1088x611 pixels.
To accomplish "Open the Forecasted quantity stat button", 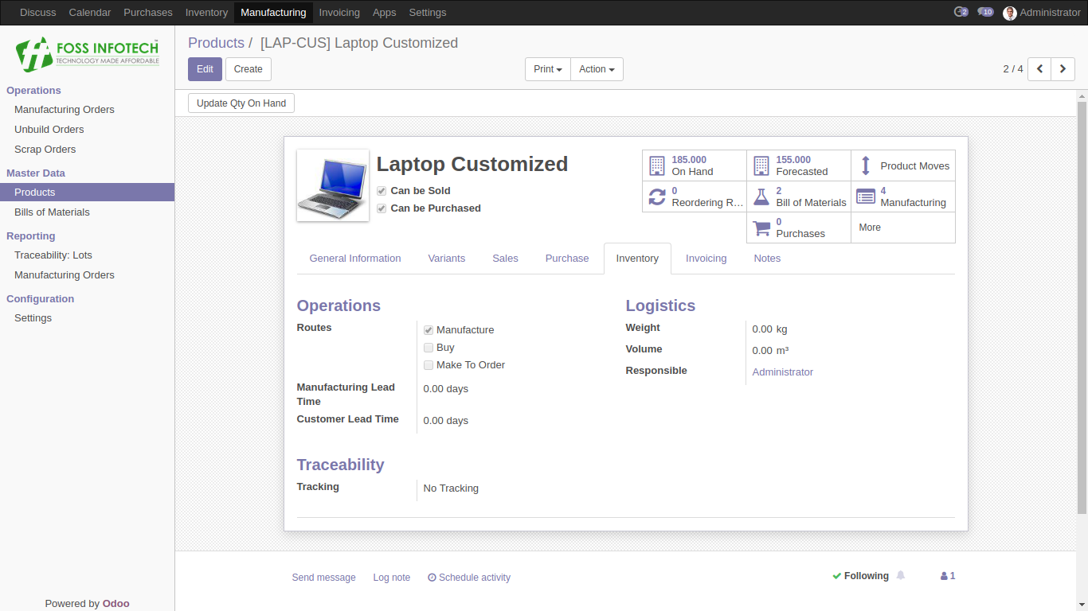I will (799, 165).
